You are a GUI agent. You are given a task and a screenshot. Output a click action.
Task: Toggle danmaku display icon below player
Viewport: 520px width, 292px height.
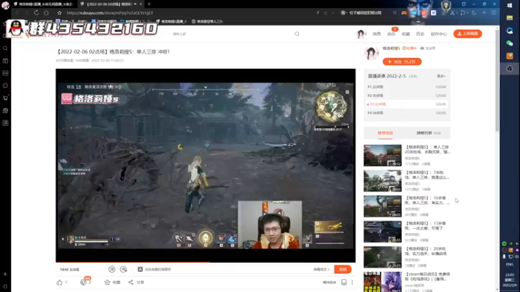tap(112, 269)
